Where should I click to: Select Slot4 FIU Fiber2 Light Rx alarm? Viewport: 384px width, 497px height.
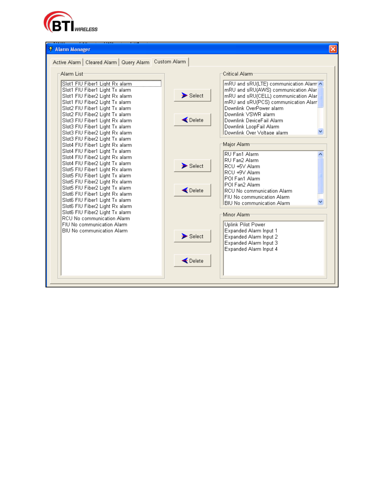111,157
